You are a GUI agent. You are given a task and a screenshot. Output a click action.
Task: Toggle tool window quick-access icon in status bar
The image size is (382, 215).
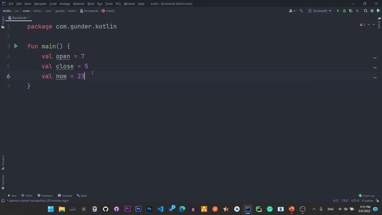[x=2, y=201]
